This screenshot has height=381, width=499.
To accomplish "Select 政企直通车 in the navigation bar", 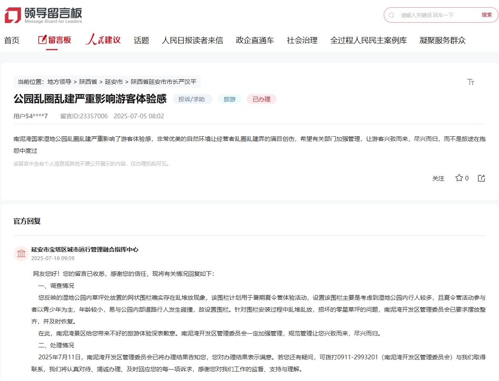I will coord(255,40).
